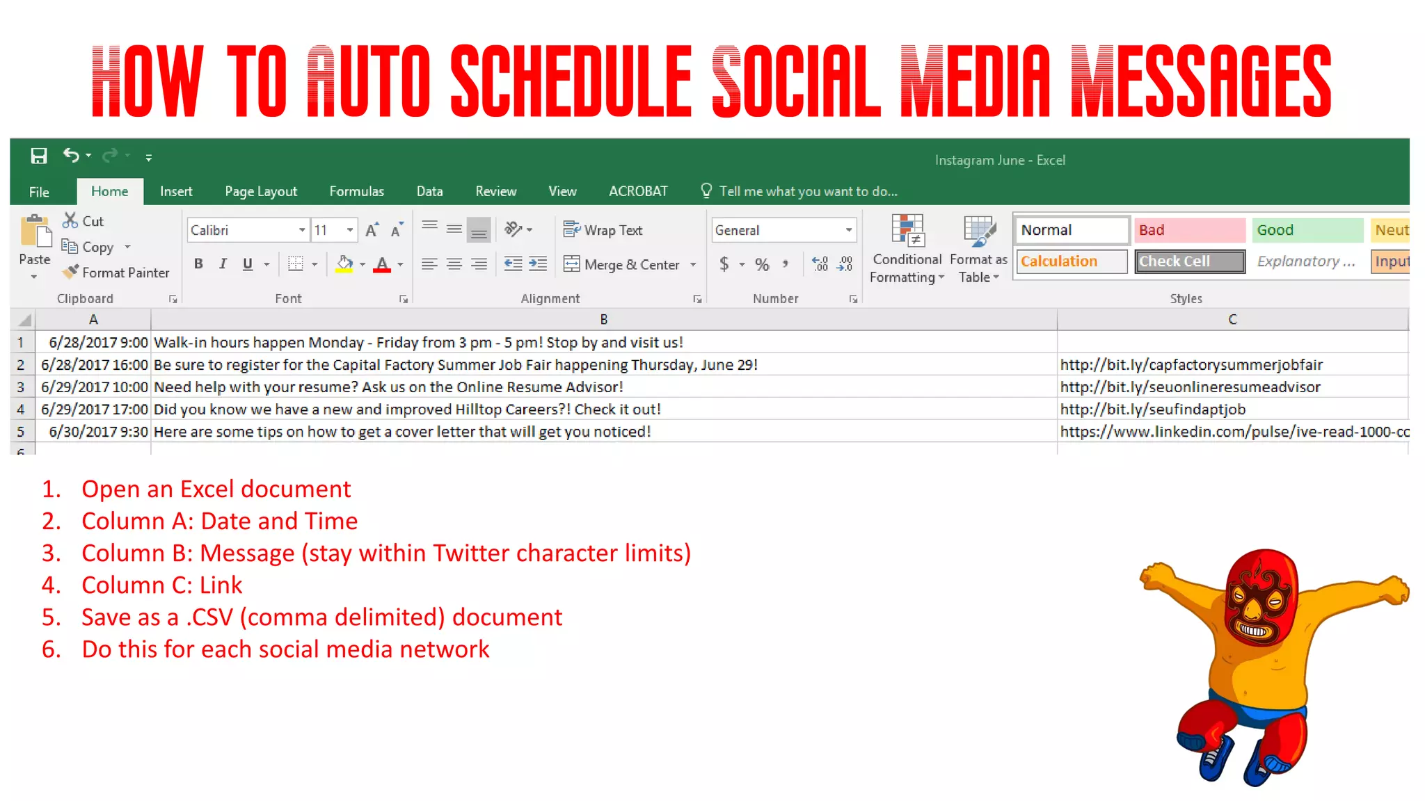Open the ACROBAT tab
The image size is (1425, 801).
638,191
